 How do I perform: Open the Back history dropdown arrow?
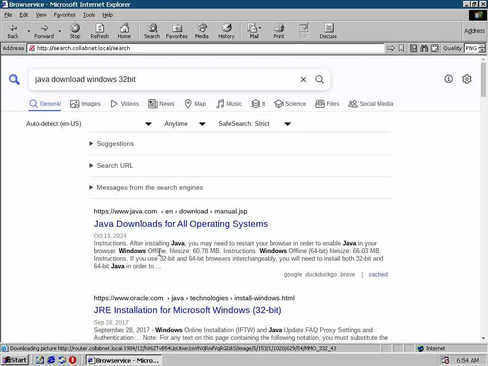pos(29,31)
